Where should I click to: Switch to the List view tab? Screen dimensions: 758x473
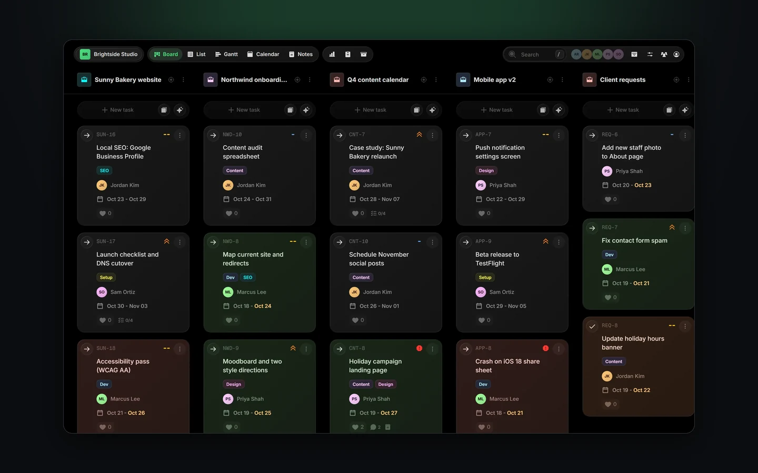(196, 54)
